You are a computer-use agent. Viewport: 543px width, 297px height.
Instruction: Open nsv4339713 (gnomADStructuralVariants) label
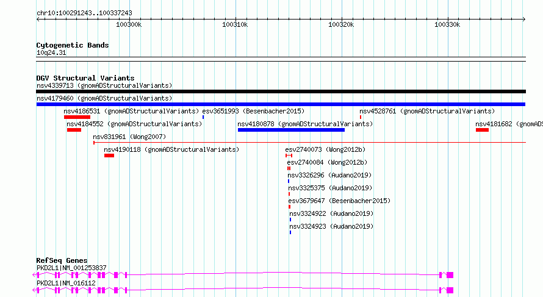coord(104,85)
